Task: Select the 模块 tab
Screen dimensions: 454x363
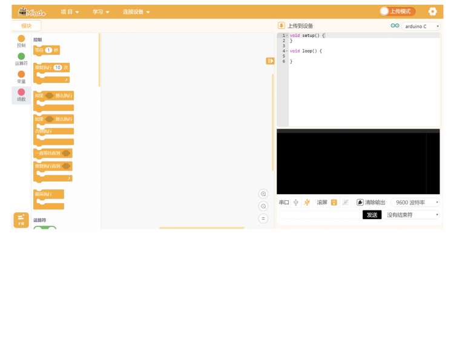Action: 27,26
